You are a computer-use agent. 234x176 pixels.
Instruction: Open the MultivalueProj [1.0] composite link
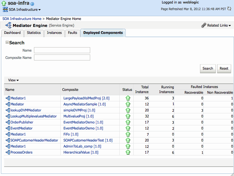(78, 116)
